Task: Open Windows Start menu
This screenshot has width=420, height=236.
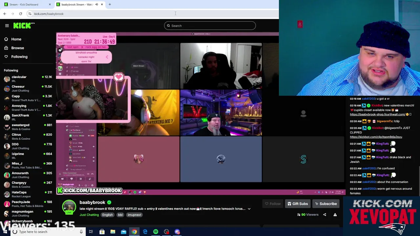Action: click(5, 232)
